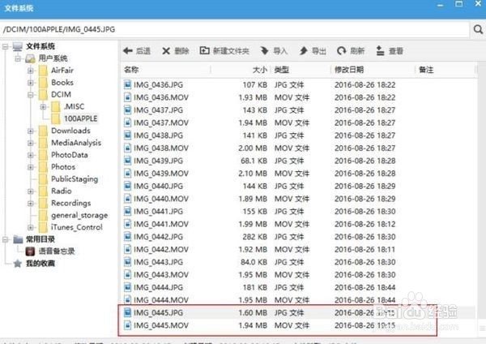Click file icon of IMG_0441.MOV
Viewport: 486px width, 344px height.
pyautogui.click(x=127, y=224)
